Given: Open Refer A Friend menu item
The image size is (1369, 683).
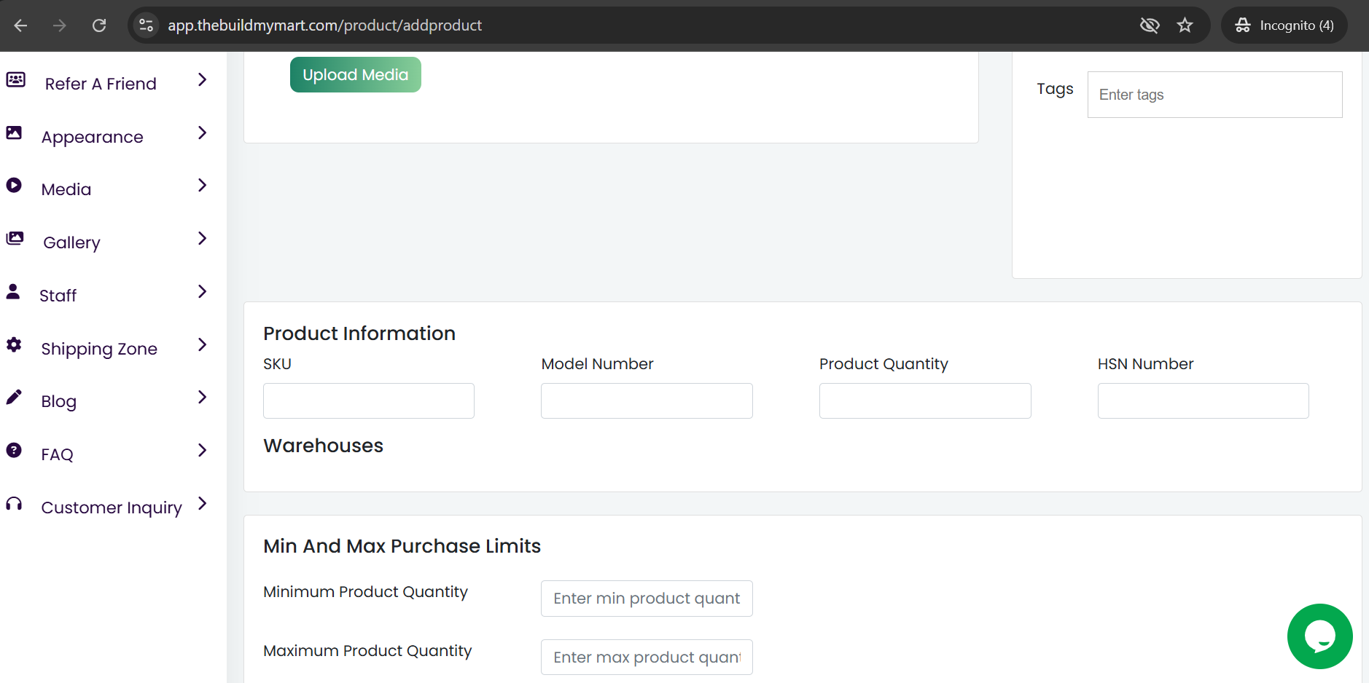Looking at the screenshot, I should [x=101, y=84].
